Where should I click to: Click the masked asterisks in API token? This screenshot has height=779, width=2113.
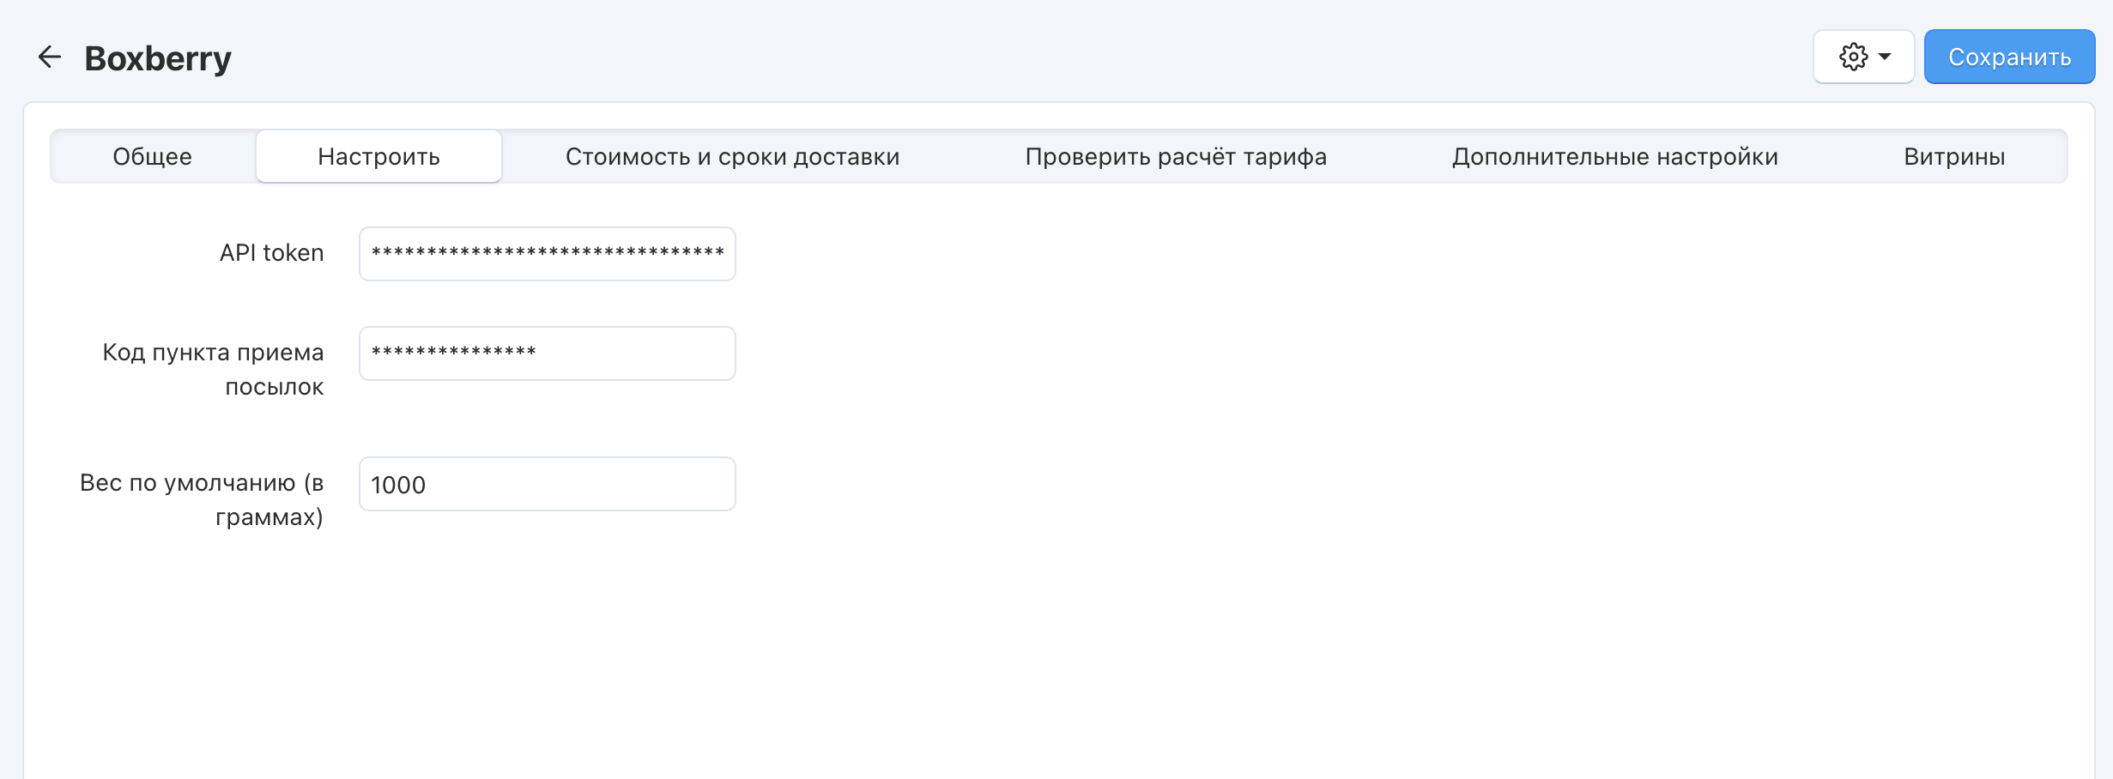[548, 252]
